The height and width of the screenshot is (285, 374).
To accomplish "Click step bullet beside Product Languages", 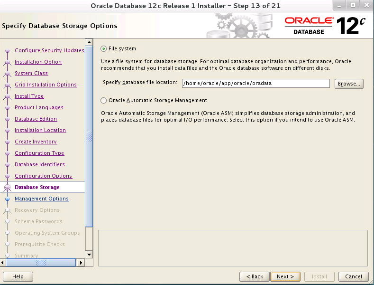I will tap(8, 108).
